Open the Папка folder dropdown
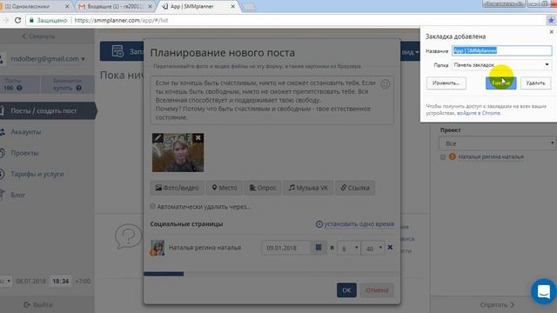The image size is (557, 313). click(x=501, y=65)
